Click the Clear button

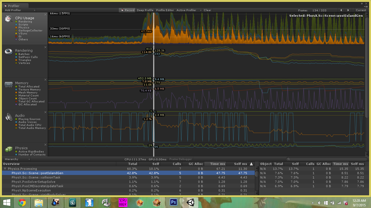coord(207,10)
